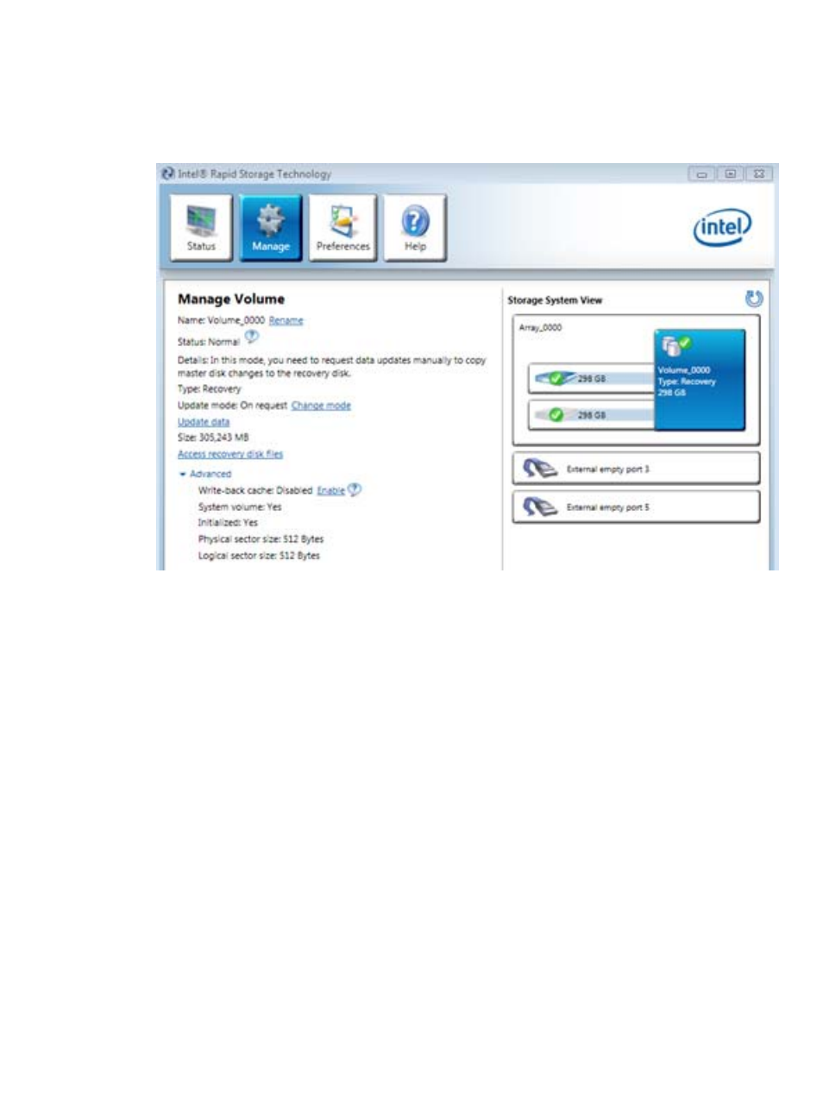Image resolution: width=823 pixels, height=1096 pixels.
Task: Select External empty port 5
Action: (x=636, y=507)
